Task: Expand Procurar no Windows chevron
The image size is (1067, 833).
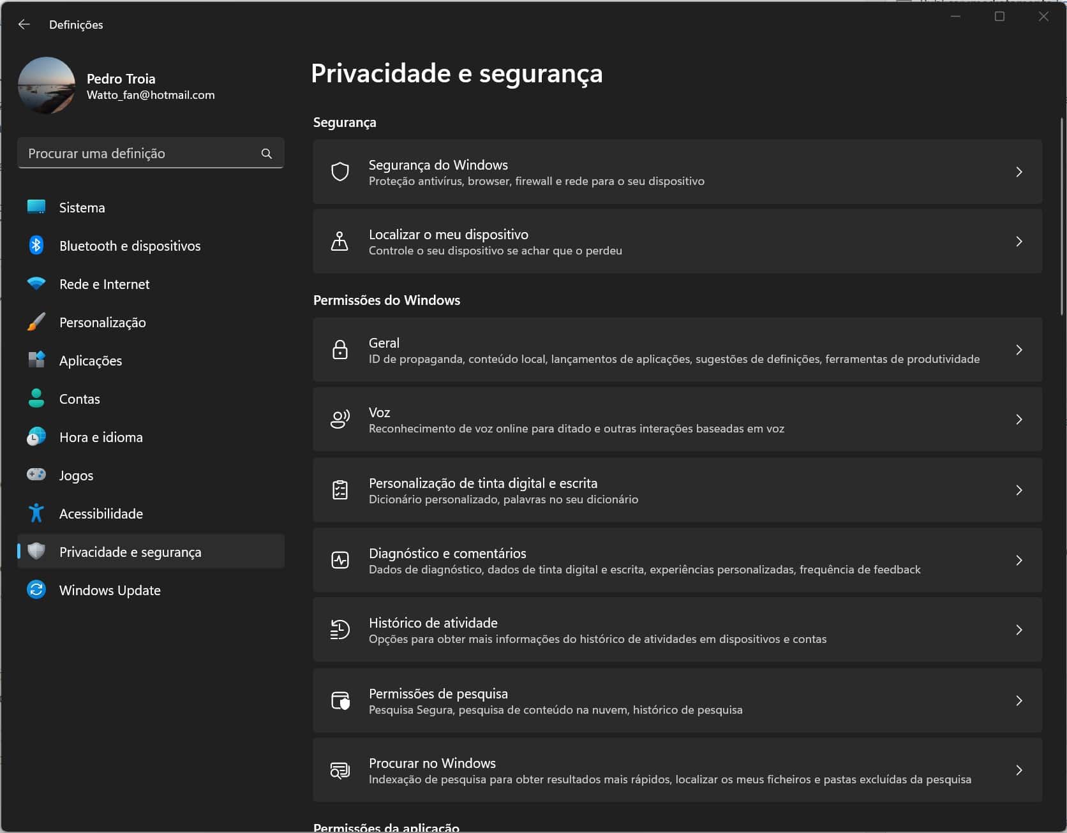Action: coord(1019,770)
